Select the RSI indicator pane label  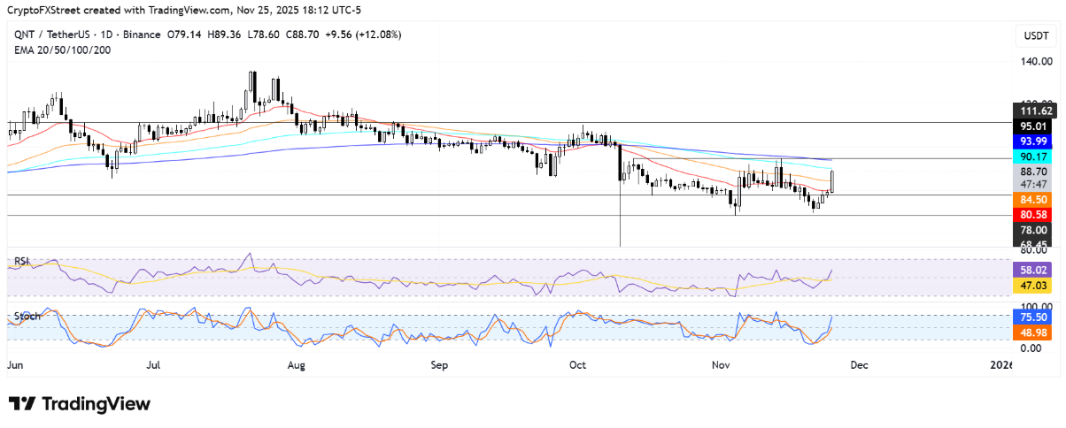click(21, 262)
